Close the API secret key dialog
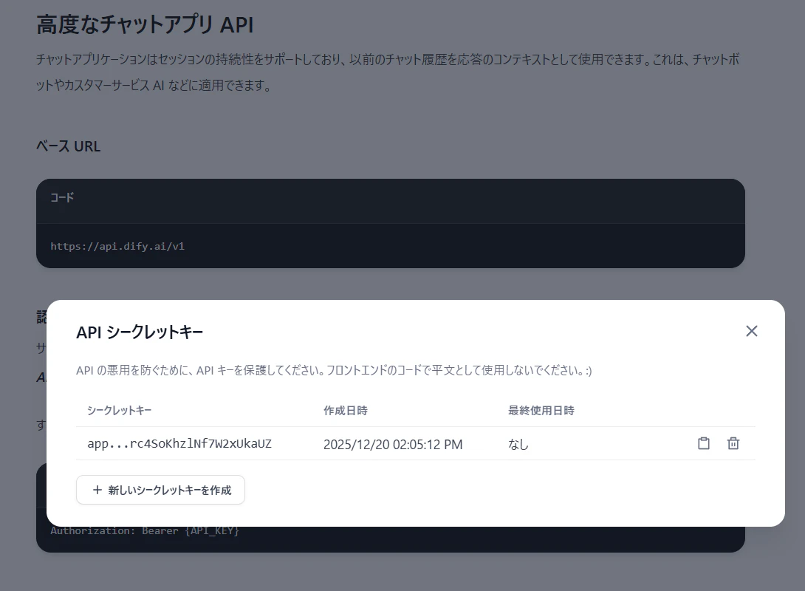Image resolution: width=805 pixels, height=591 pixels. tap(752, 331)
